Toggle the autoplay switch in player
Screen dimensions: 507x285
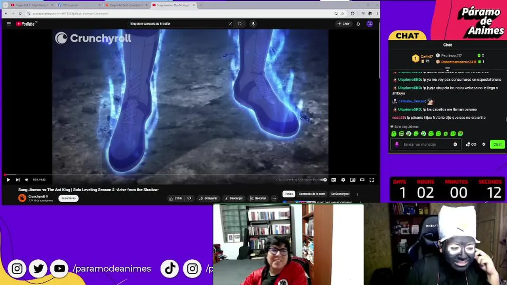tap(324, 180)
